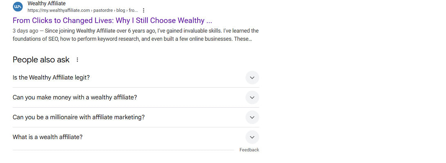Screen dimensions: 446x163
Task: Click the Feedback link below the questions
Action: point(249,150)
